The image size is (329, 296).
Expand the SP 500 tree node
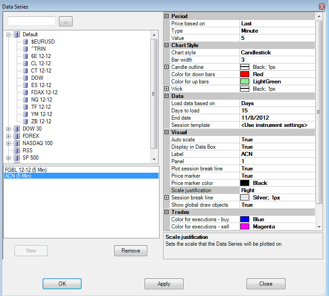coord(9,158)
